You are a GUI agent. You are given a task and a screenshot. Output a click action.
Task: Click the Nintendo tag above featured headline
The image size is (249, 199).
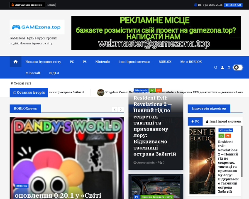pyautogui.click(x=141, y=90)
